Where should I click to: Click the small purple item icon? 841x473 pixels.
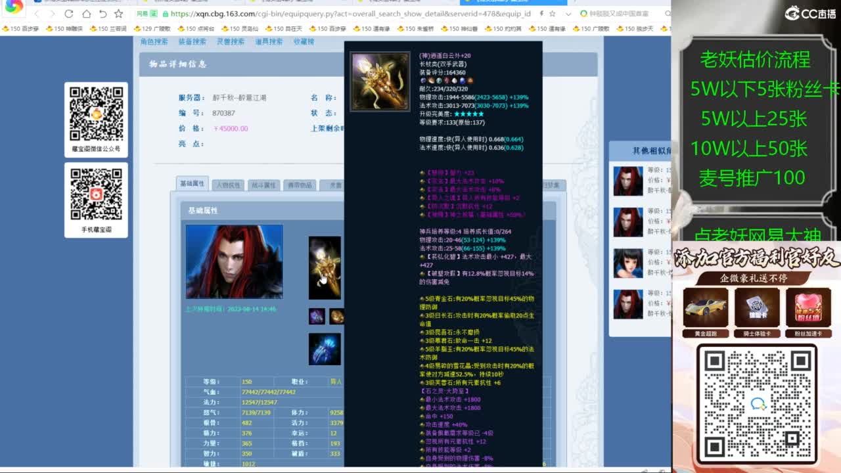pyautogui.click(x=317, y=316)
